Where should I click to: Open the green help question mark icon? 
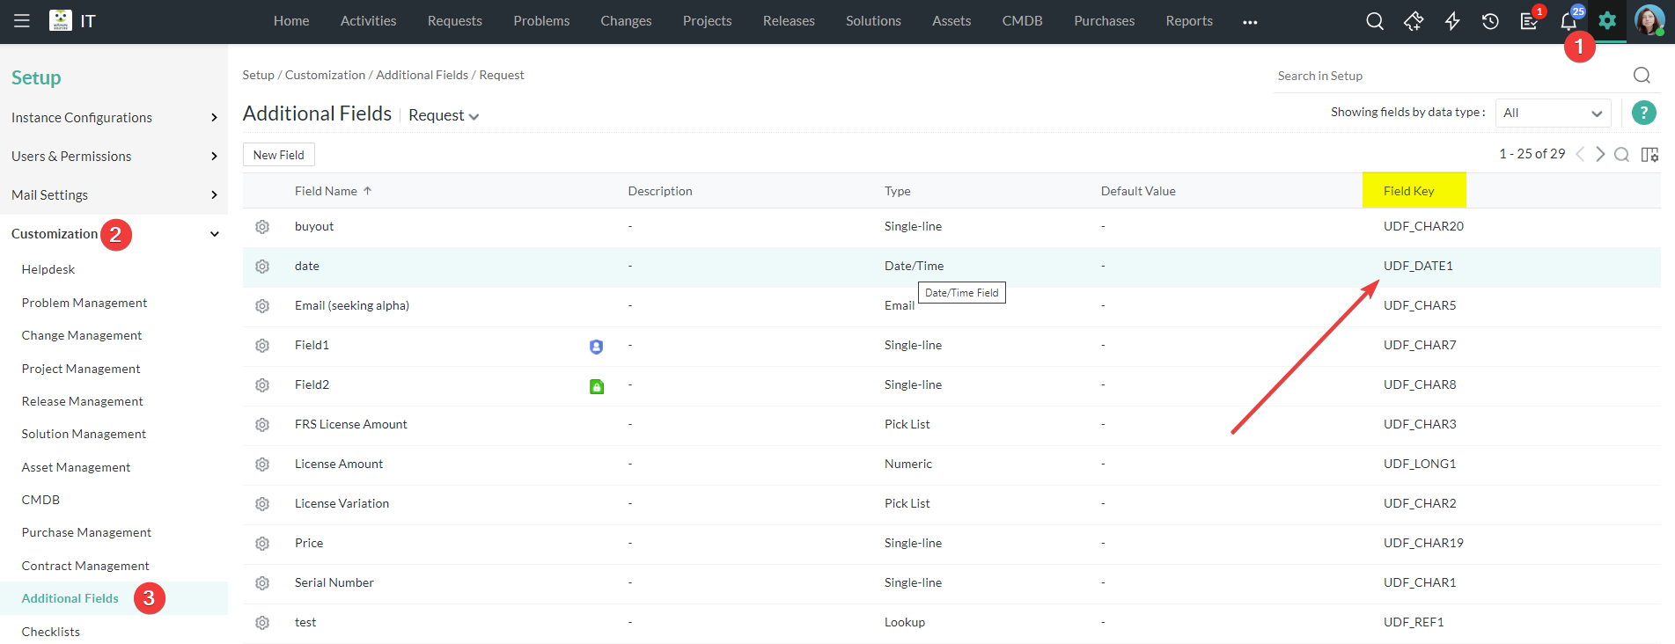click(x=1643, y=113)
